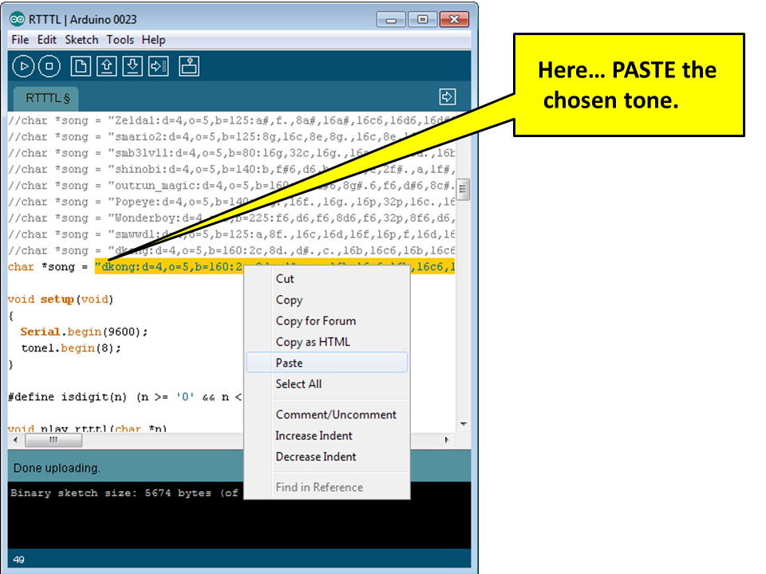Click the commented smwwd1 song line
The image size is (766, 574).
tap(231, 234)
